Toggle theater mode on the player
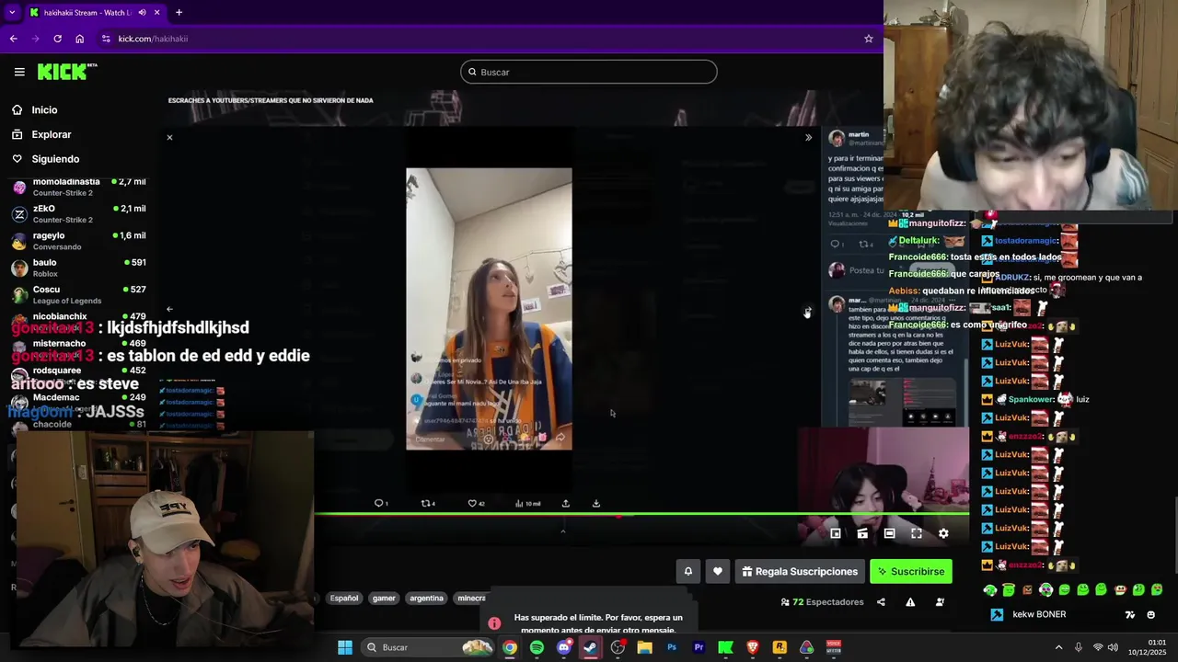The image size is (1178, 662). click(x=889, y=533)
